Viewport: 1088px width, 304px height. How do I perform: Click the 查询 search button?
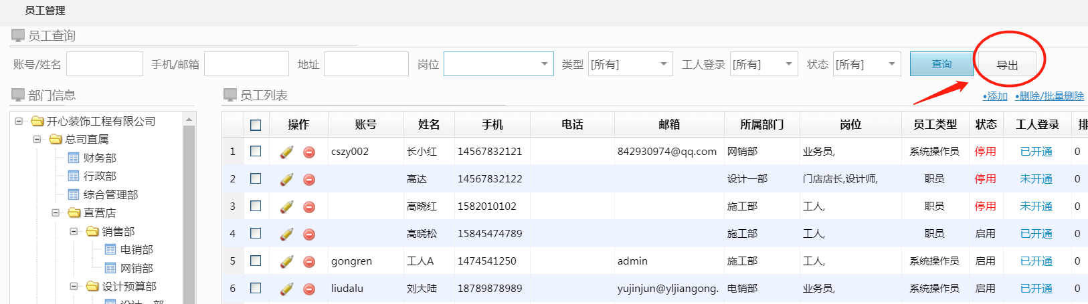pos(941,64)
